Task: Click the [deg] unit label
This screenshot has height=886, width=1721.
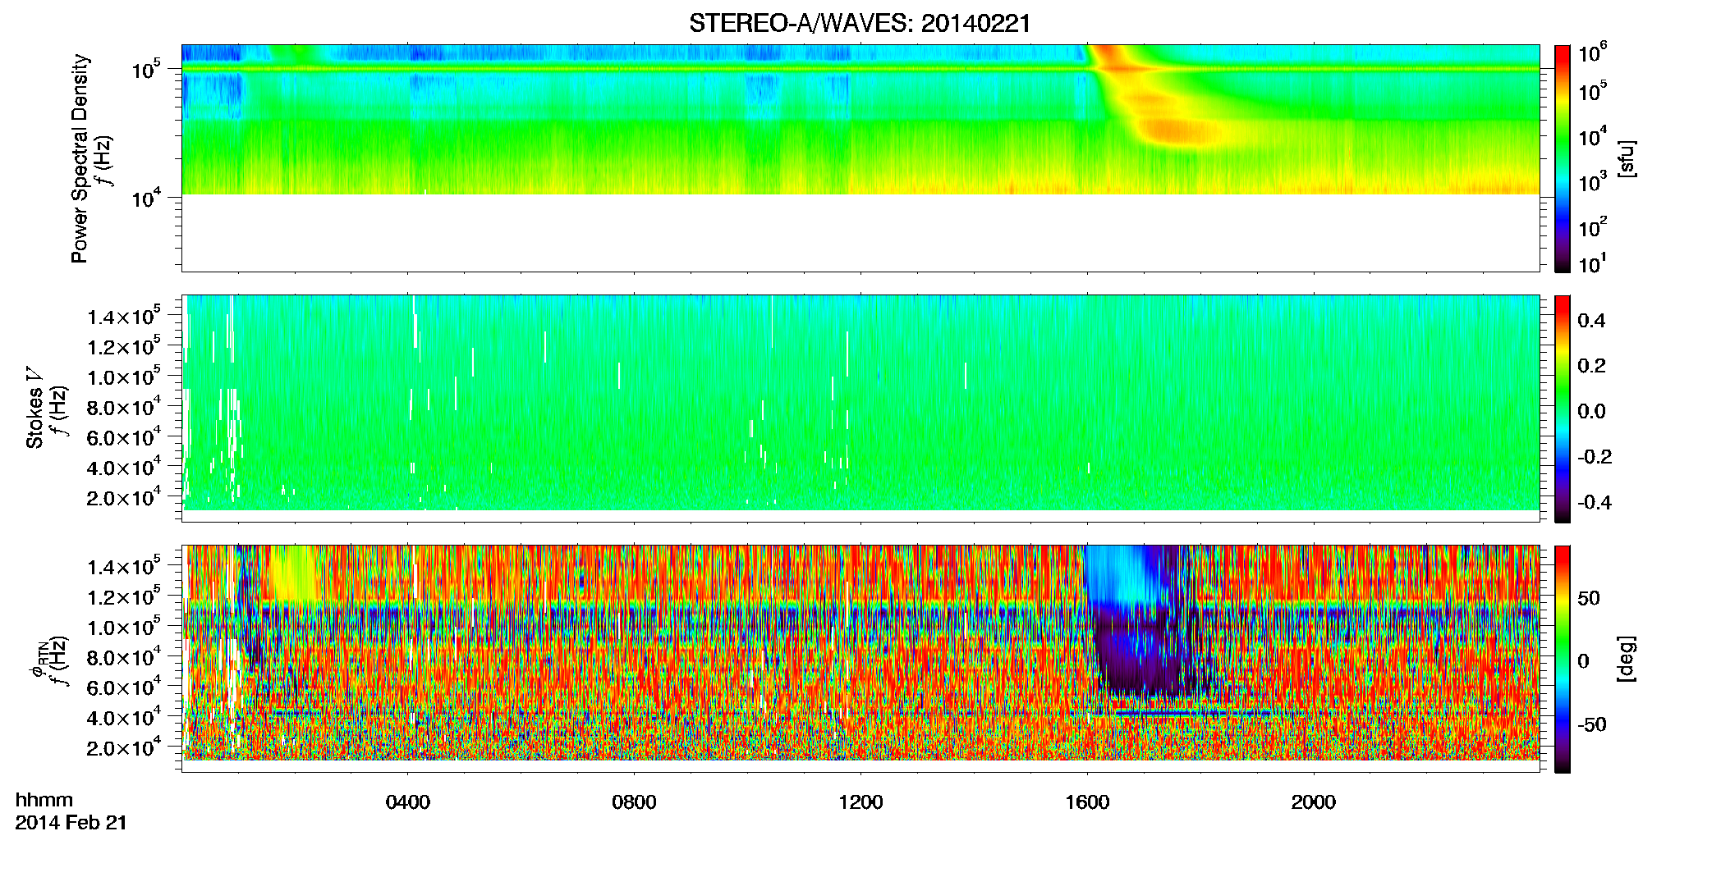Action: tap(1626, 659)
